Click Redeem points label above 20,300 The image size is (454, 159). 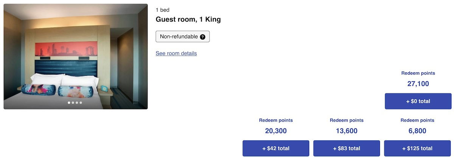[276, 121]
